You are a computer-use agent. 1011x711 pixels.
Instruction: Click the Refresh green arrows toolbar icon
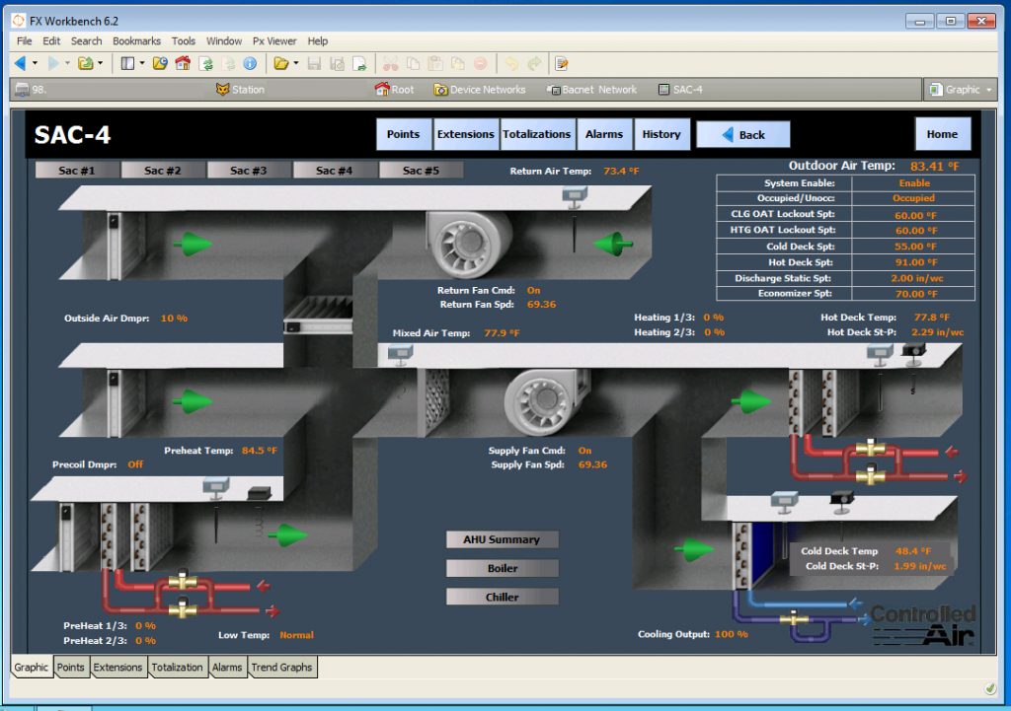pyautogui.click(x=206, y=63)
